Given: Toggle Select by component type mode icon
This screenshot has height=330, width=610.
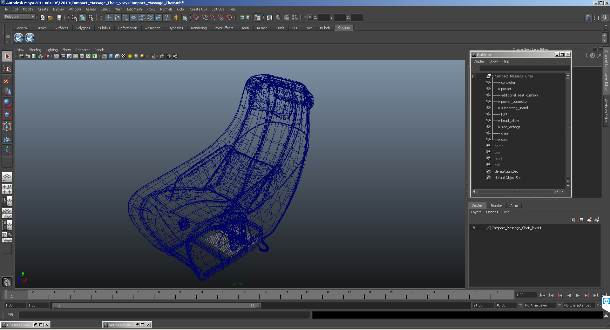Looking at the screenshot, I should [91, 17].
